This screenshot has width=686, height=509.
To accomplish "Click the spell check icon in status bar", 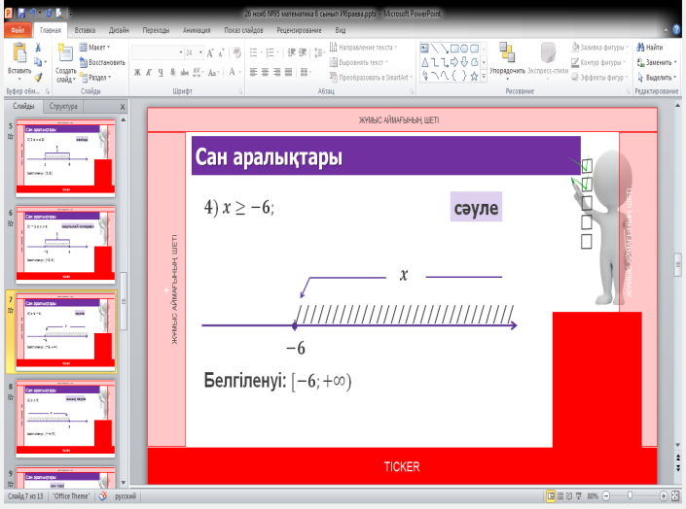I will pos(103,496).
